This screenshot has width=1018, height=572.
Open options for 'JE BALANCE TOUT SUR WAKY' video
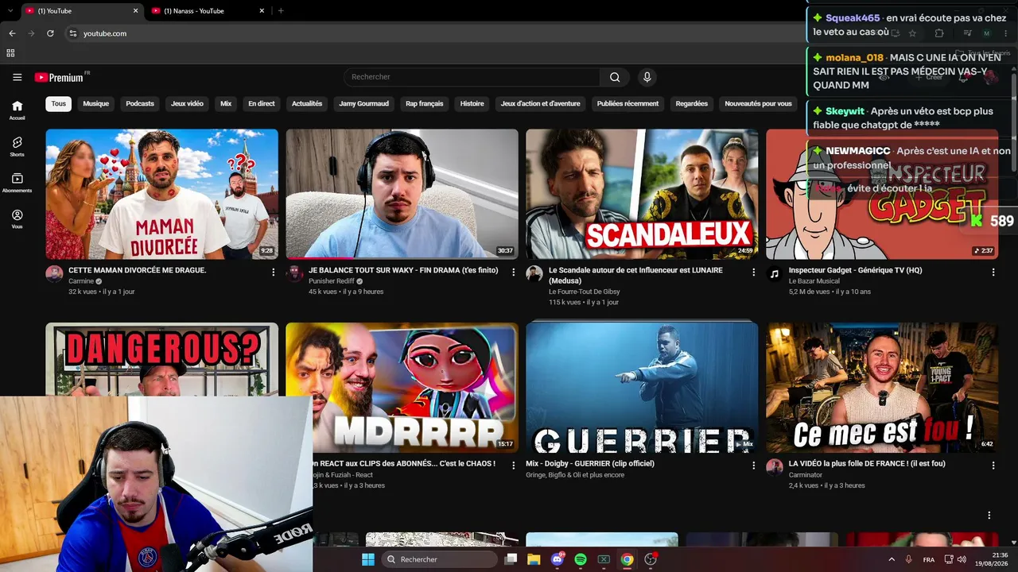click(x=514, y=272)
